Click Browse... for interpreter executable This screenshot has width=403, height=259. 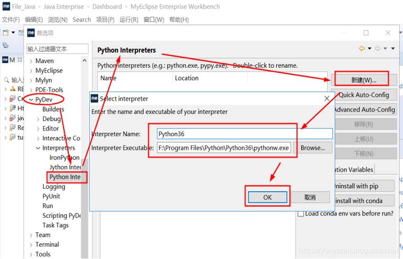point(313,148)
